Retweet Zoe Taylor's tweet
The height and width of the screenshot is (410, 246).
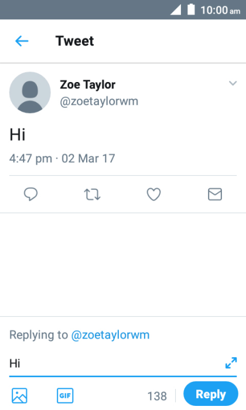93,194
